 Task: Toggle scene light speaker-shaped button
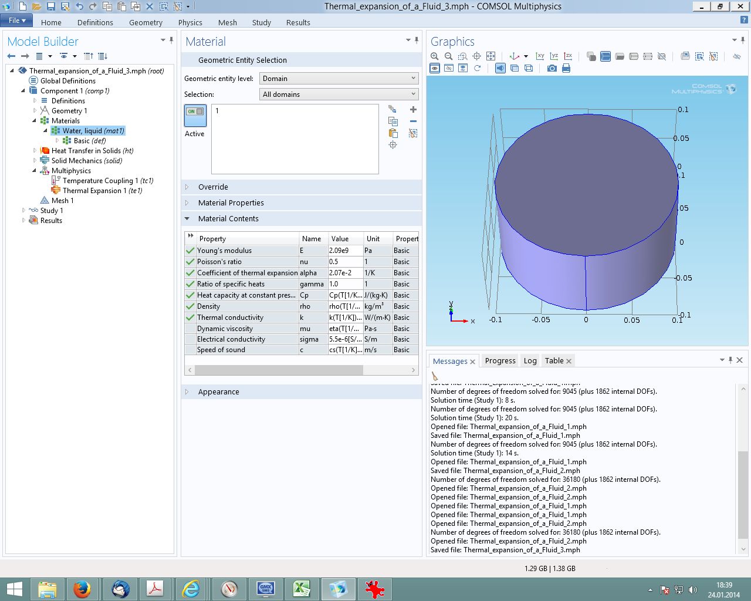pyautogui.click(x=500, y=69)
